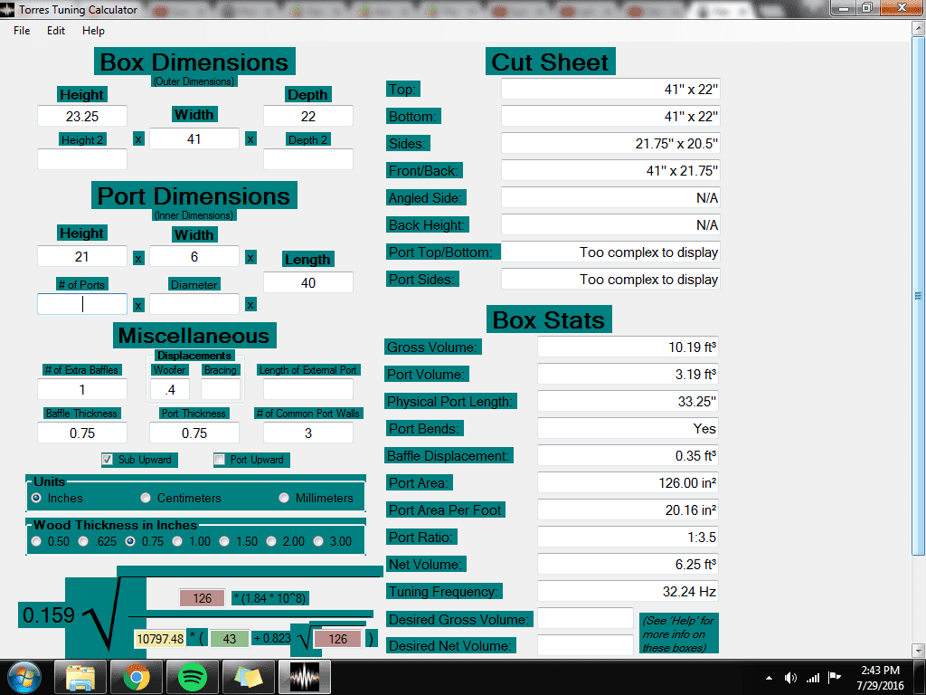Toggle the Sub Upward checkbox
Screen dimensions: 926x695
pyautogui.click(x=107, y=460)
